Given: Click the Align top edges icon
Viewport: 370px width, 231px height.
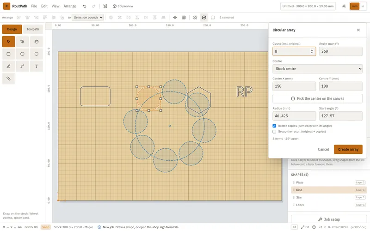Looking at the screenshot, I should point(45,18).
